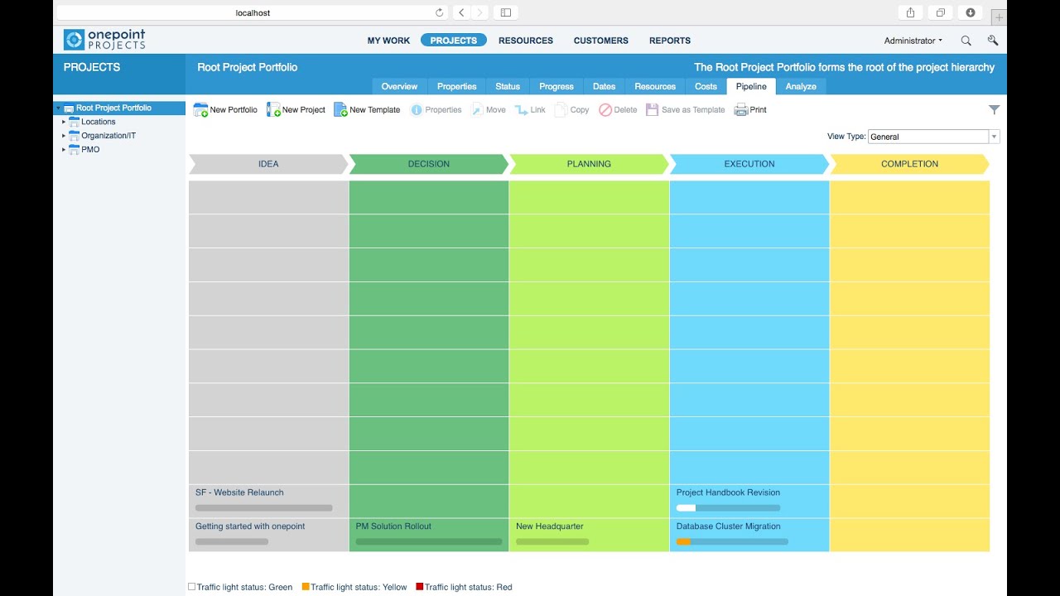The width and height of the screenshot is (1060, 596).
Task: Switch to the Analyze tab
Action: [x=801, y=86]
